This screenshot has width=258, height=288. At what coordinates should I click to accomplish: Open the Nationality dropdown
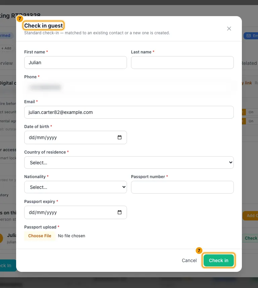tap(76, 187)
